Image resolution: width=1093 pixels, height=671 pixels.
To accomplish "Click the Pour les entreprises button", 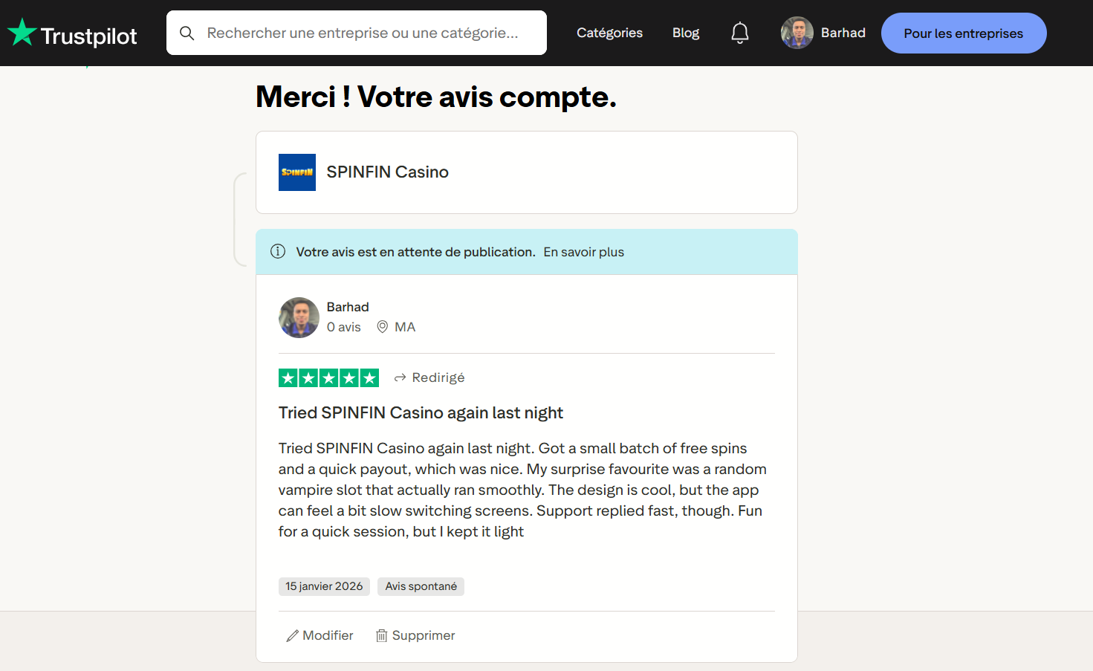I will click(964, 33).
